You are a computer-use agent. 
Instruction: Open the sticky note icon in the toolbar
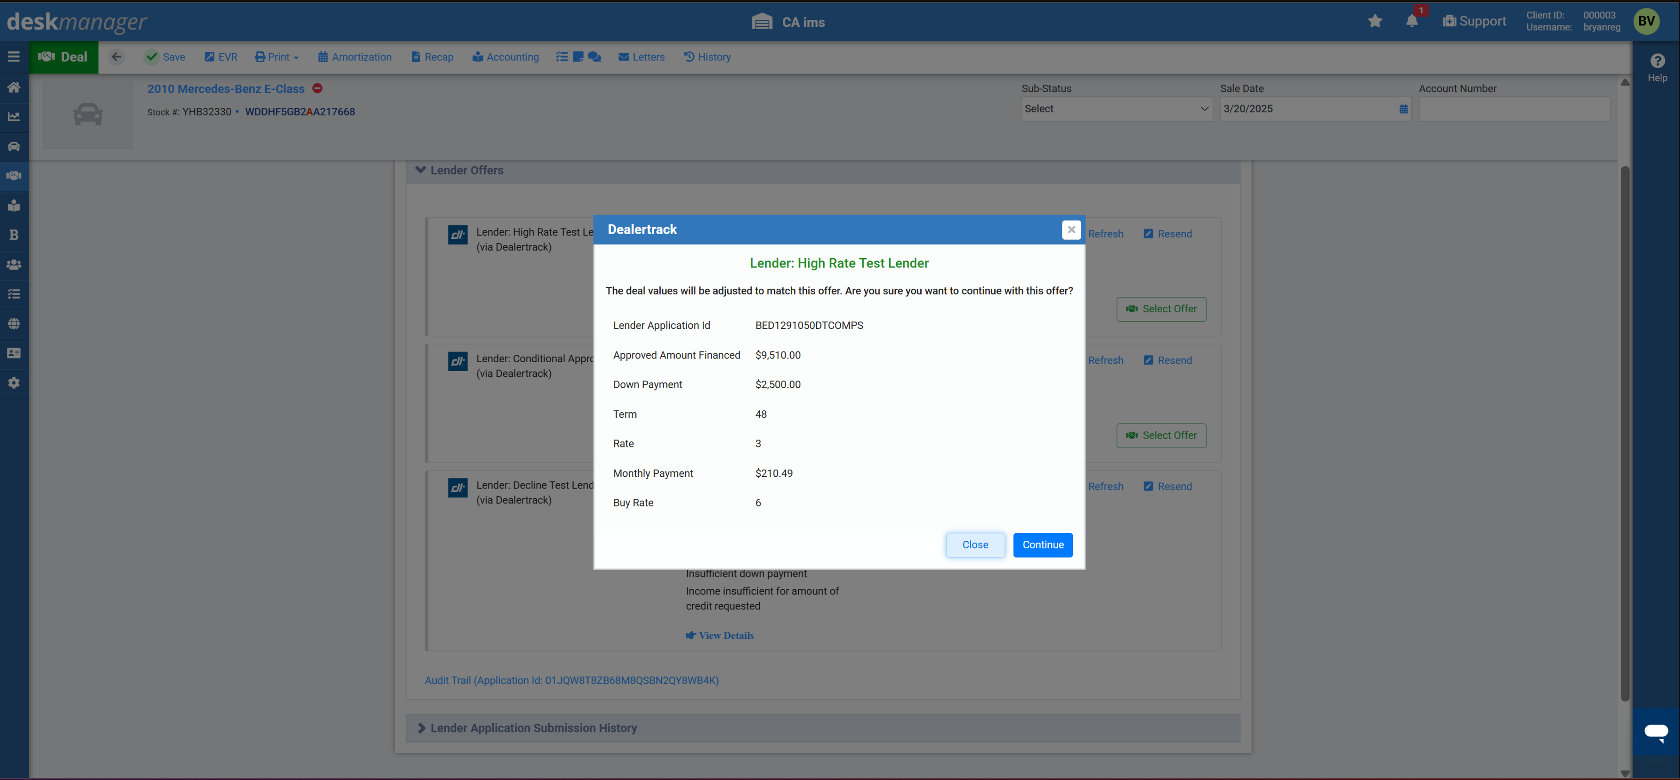pyautogui.click(x=578, y=57)
